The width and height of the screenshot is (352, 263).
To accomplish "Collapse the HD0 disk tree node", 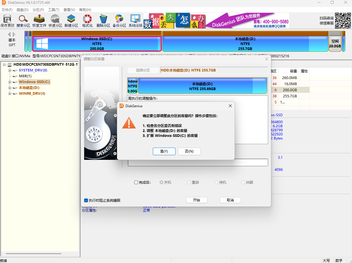I will pyautogui.click(x=4, y=65).
